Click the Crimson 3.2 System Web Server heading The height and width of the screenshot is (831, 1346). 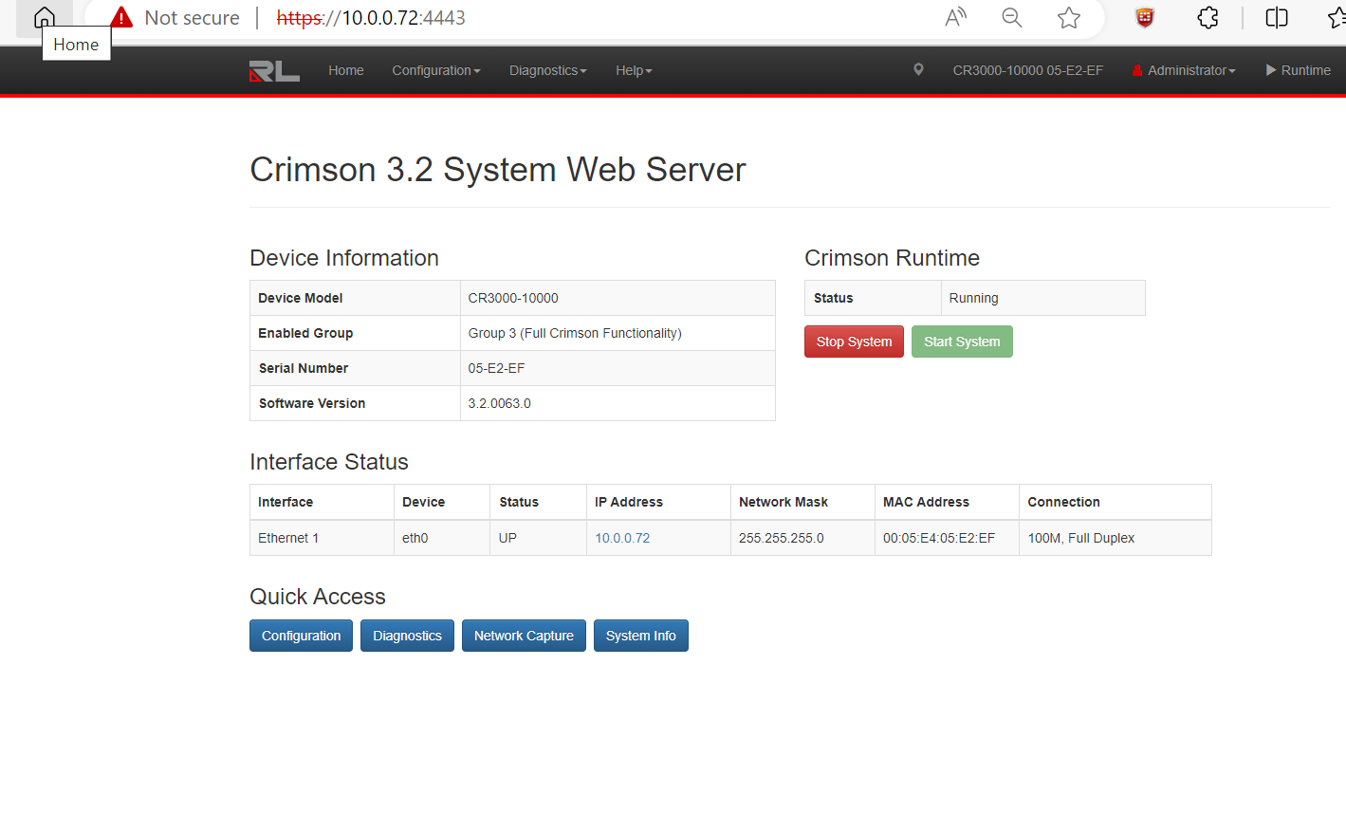(498, 170)
